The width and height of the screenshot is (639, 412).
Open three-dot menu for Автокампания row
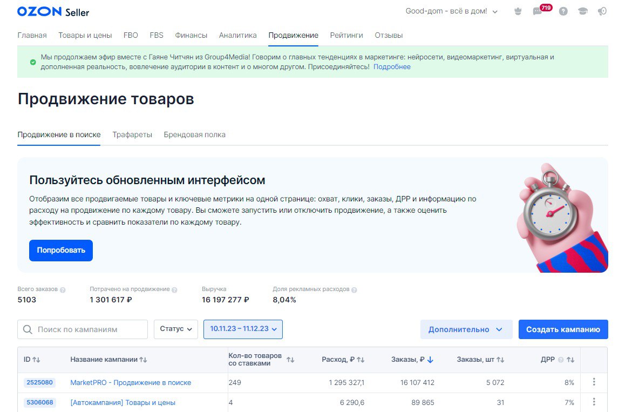594,402
